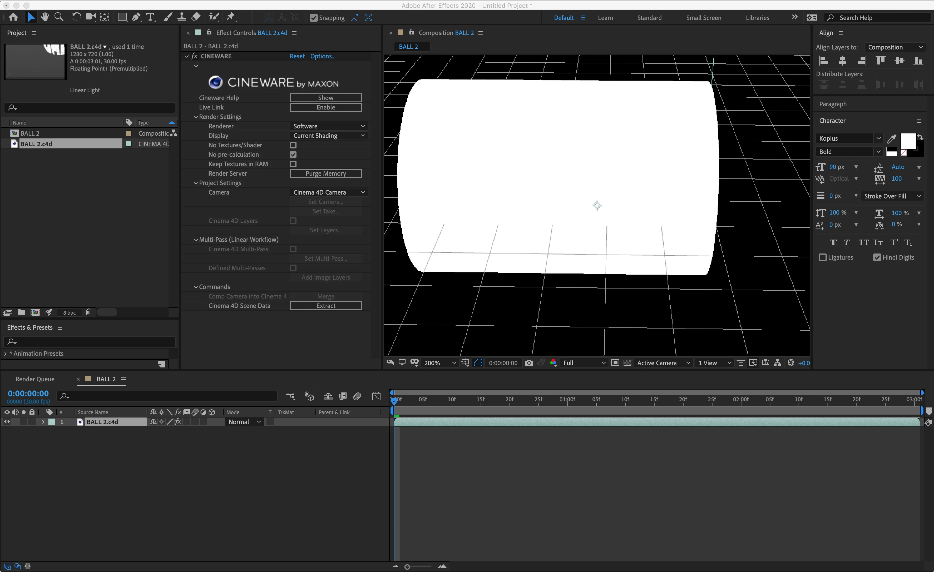Hide the BALL 2.c4d layer eye
The image size is (934, 572).
point(7,422)
